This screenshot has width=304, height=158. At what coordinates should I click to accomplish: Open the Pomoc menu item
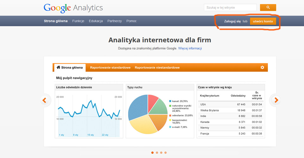(x=131, y=21)
